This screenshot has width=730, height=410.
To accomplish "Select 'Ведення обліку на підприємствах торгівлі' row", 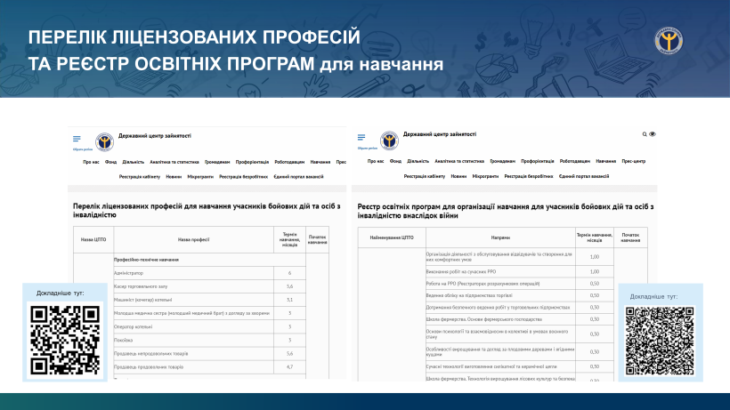I will 520,295.
